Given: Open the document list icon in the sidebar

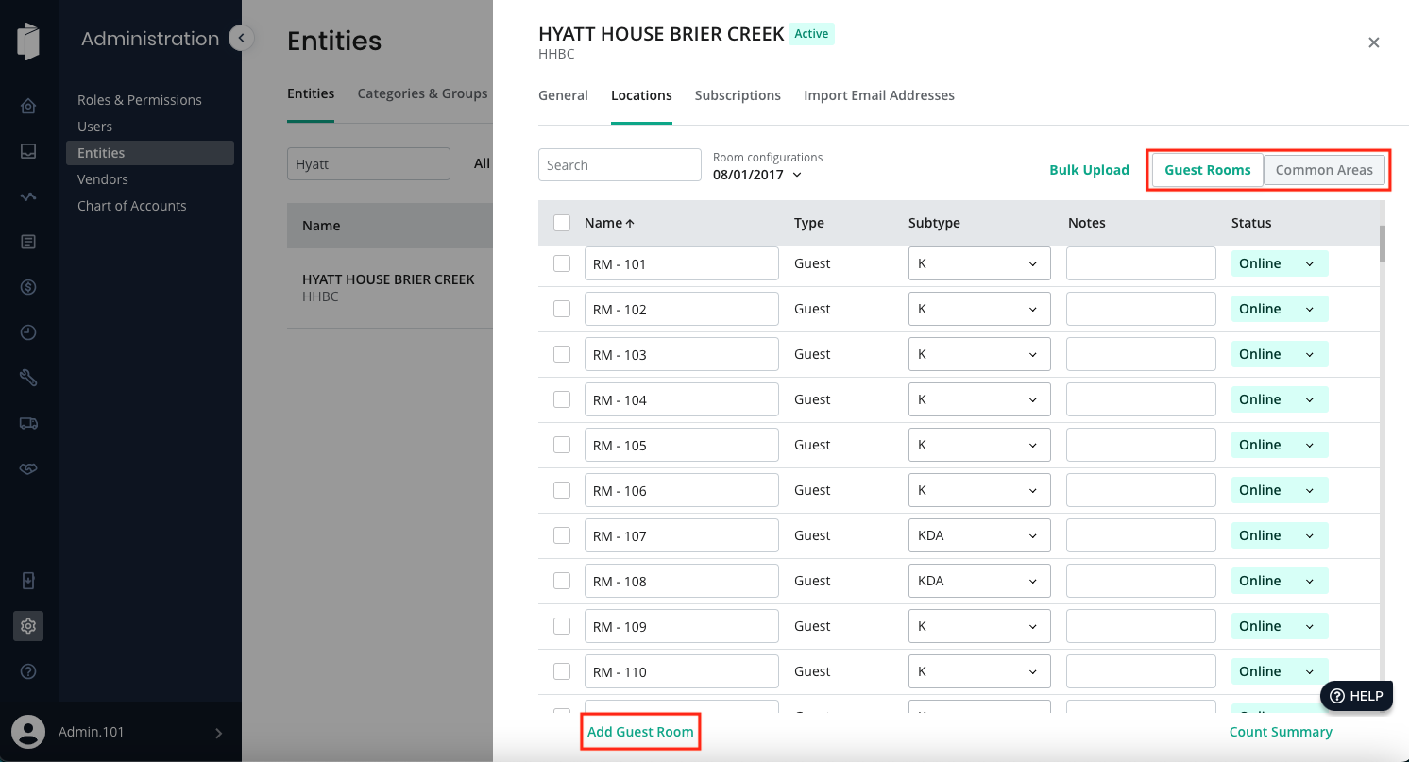Looking at the screenshot, I should tap(28, 242).
